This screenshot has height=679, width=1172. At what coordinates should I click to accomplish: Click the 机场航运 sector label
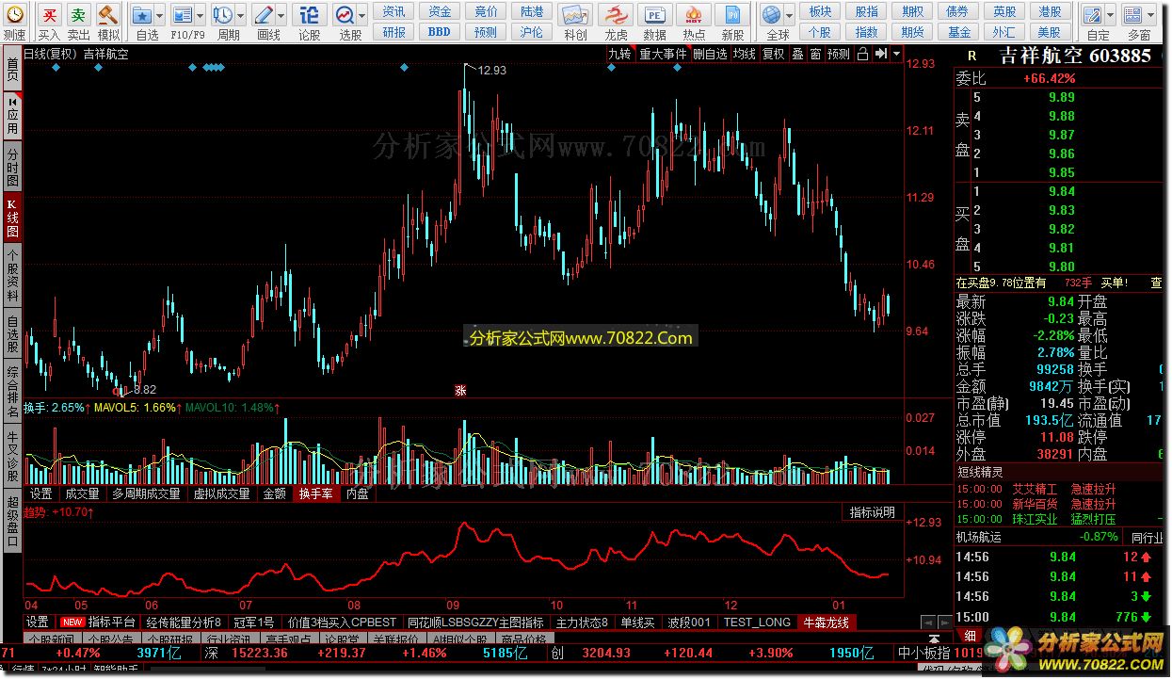click(x=979, y=537)
